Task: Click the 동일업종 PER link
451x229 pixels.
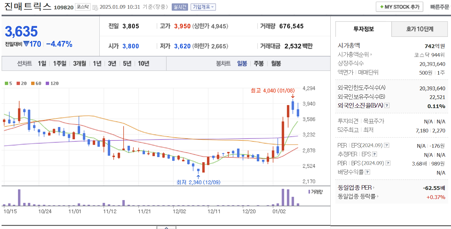Action: coord(355,188)
